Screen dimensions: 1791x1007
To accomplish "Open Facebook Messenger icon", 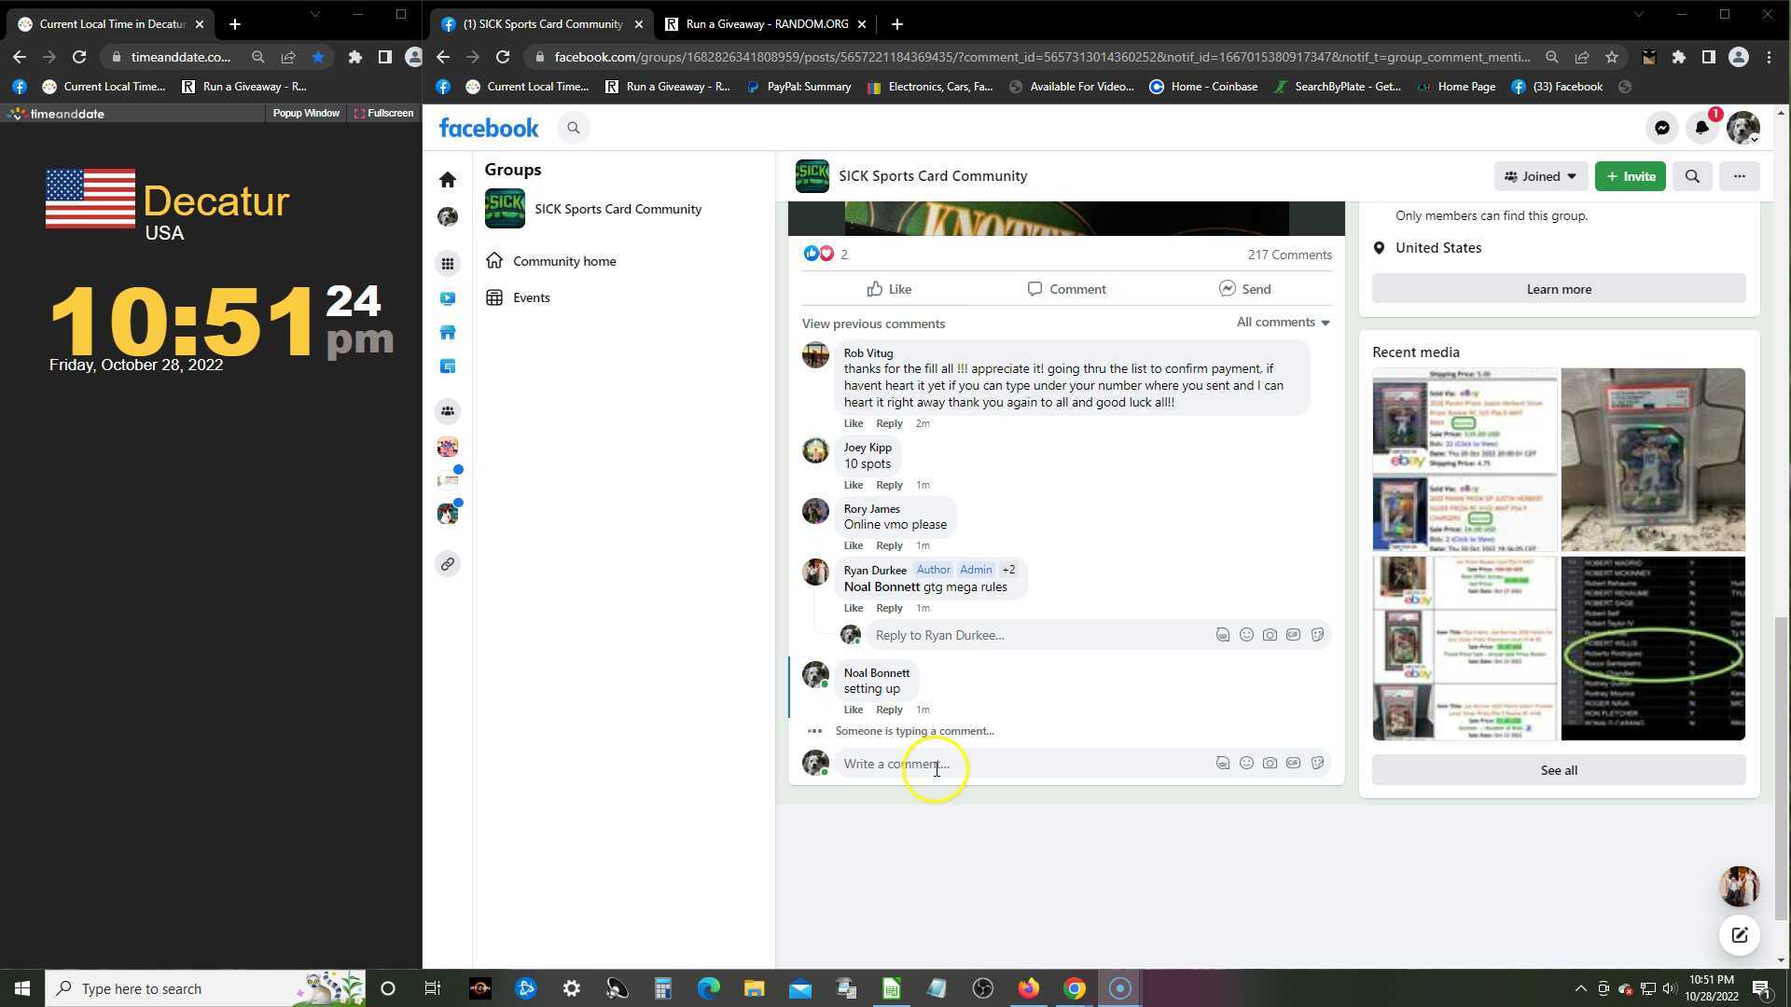I will 1661,128.
